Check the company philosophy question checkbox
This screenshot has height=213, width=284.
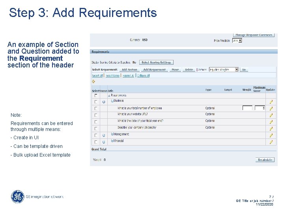coord(96,129)
